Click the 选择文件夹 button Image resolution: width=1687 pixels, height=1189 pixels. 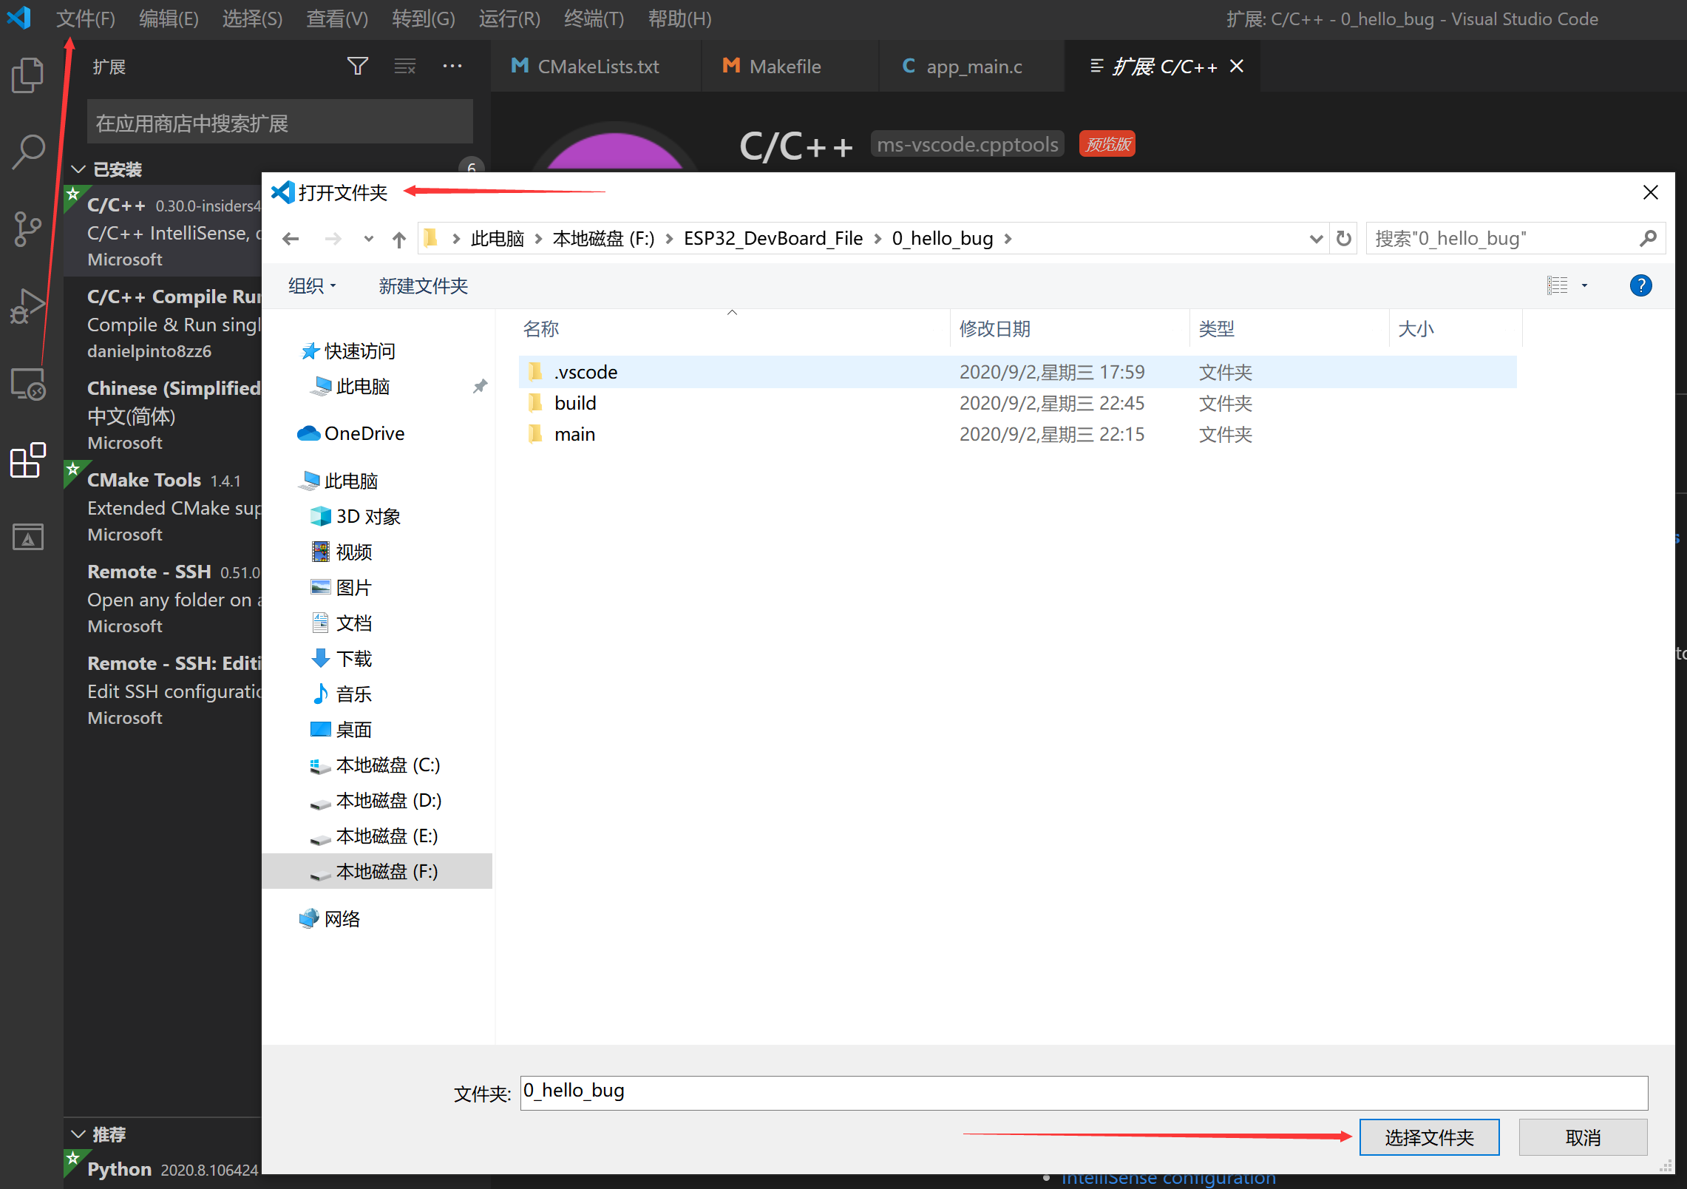(1428, 1137)
